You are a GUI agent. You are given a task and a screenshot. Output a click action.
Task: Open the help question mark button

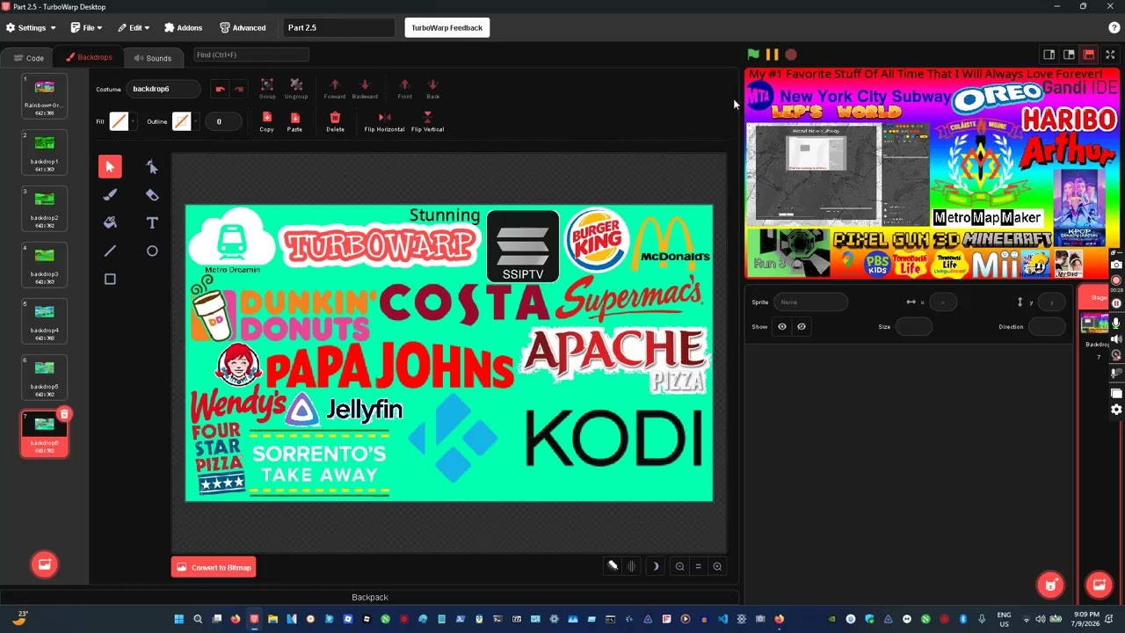click(1114, 27)
